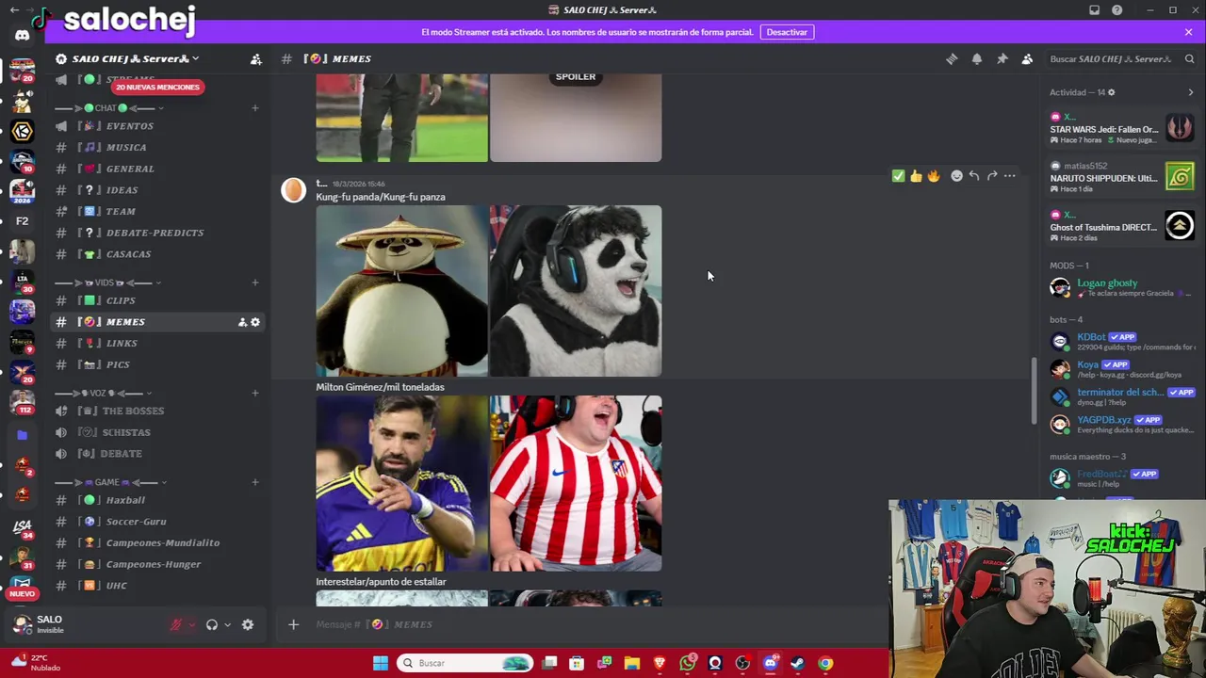Expand the Activity panel chevron
This screenshot has height=678, width=1206.
click(x=1190, y=92)
